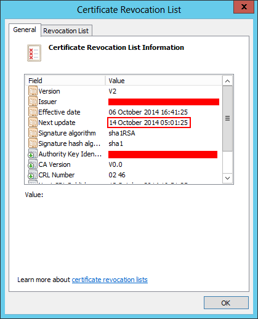Screen dimensions: 258x319
Task: Click the CA Version extension icon
Action: pyautogui.click(x=33, y=164)
